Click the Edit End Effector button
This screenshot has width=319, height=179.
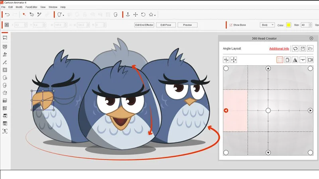(144, 25)
